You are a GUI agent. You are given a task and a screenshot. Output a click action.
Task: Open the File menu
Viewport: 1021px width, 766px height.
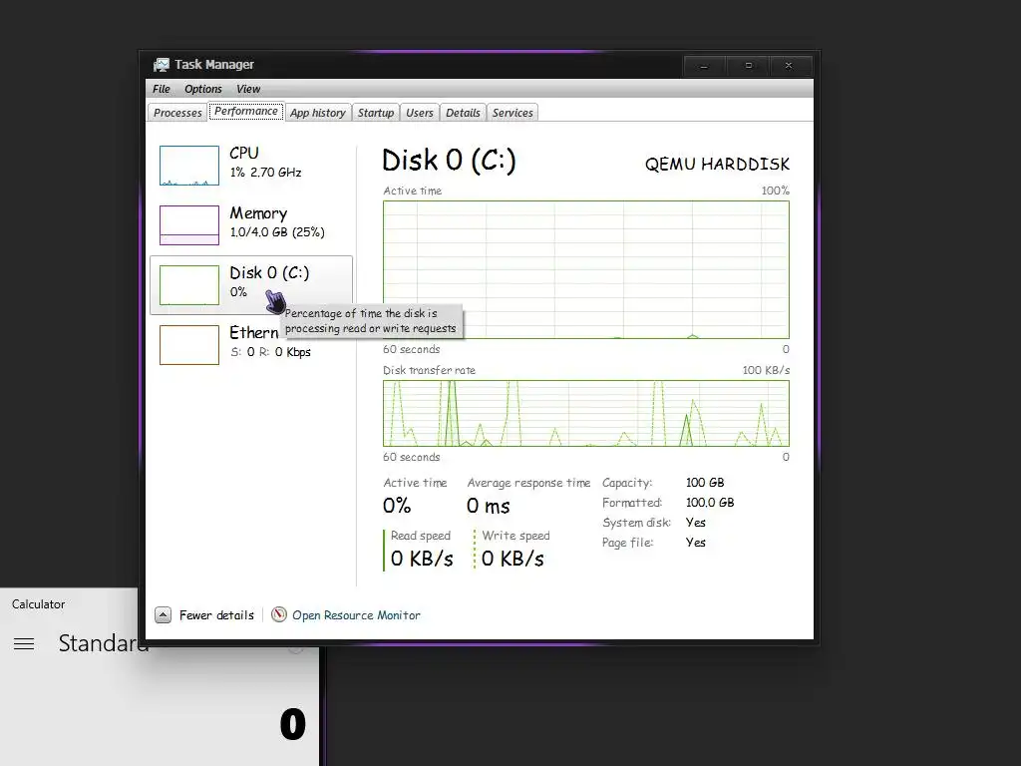tap(161, 89)
